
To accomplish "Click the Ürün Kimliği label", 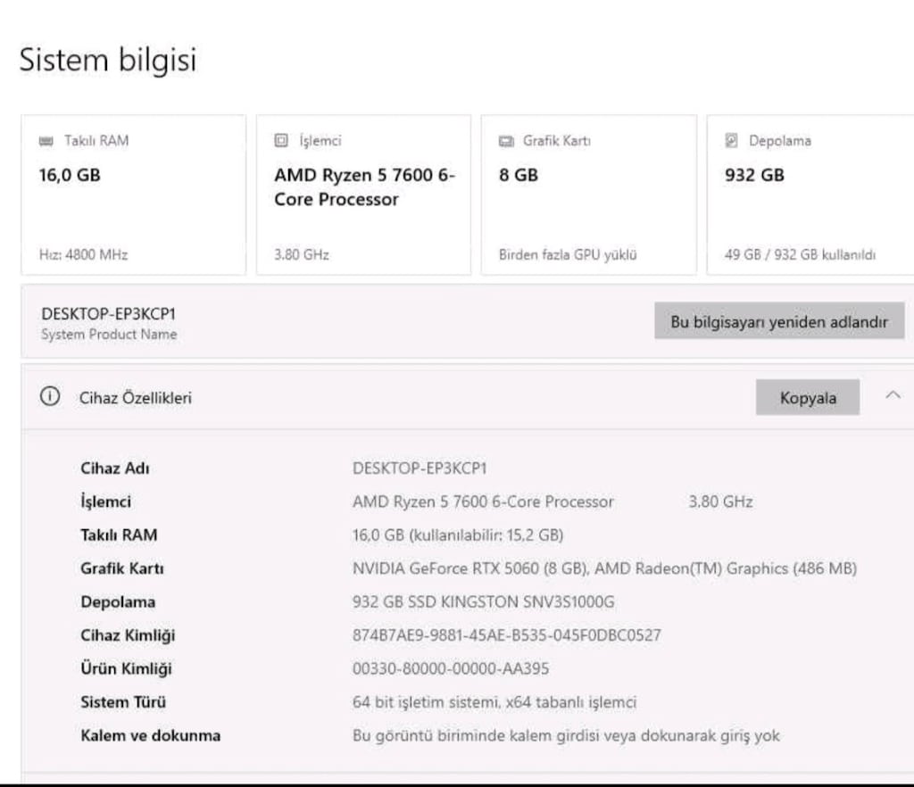I will point(126,668).
